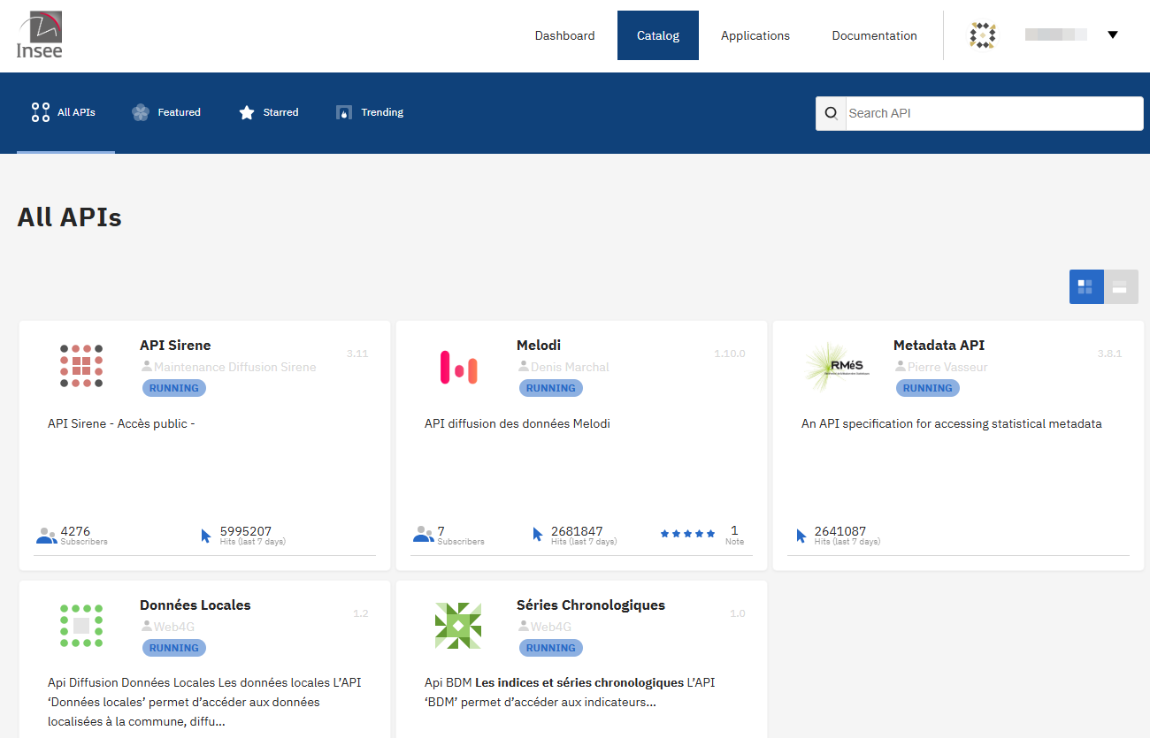The height and width of the screenshot is (738, 1150).
Task: Open the Metadata API title link
Action: pos(939,346)
